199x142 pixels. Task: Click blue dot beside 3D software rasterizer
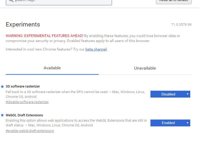(x=2, y=86)
